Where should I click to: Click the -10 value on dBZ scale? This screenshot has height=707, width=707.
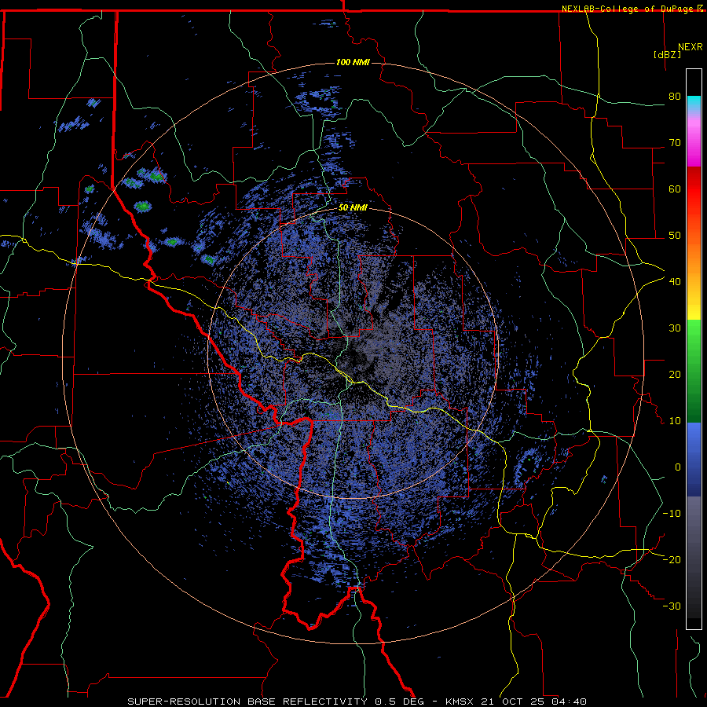[672, 514]
